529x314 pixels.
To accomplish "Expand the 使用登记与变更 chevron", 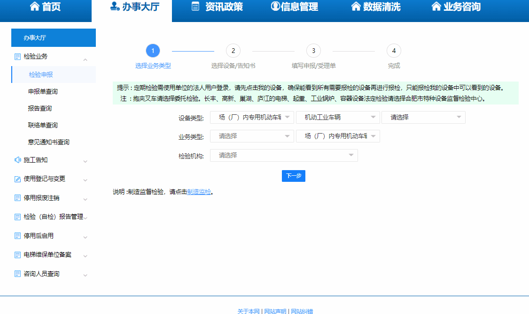I will tap(86, 180).
